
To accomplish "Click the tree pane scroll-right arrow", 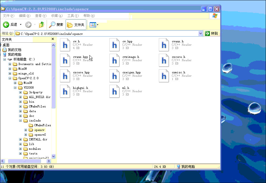I will 49,161.
